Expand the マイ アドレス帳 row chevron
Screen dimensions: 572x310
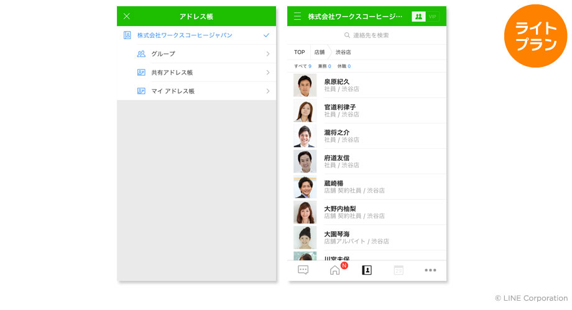[267, 91]
